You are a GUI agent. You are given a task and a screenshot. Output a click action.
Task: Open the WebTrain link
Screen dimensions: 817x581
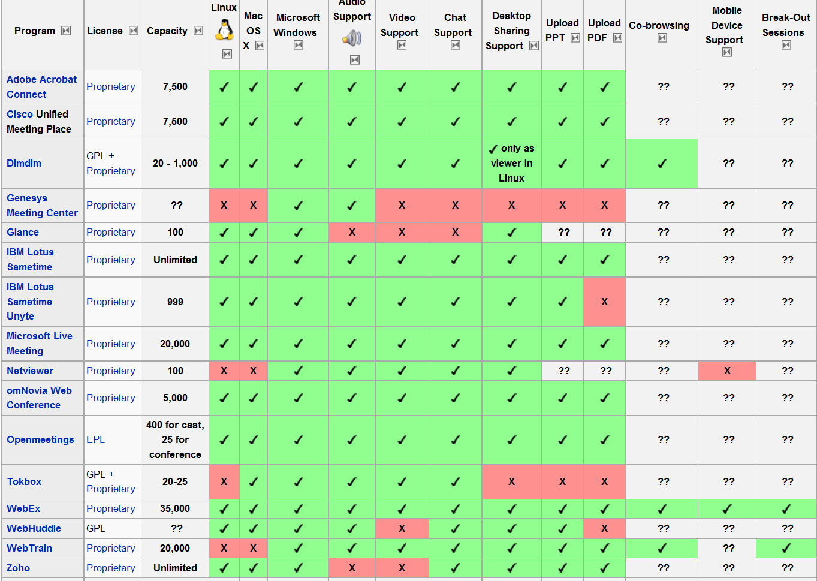29,548
